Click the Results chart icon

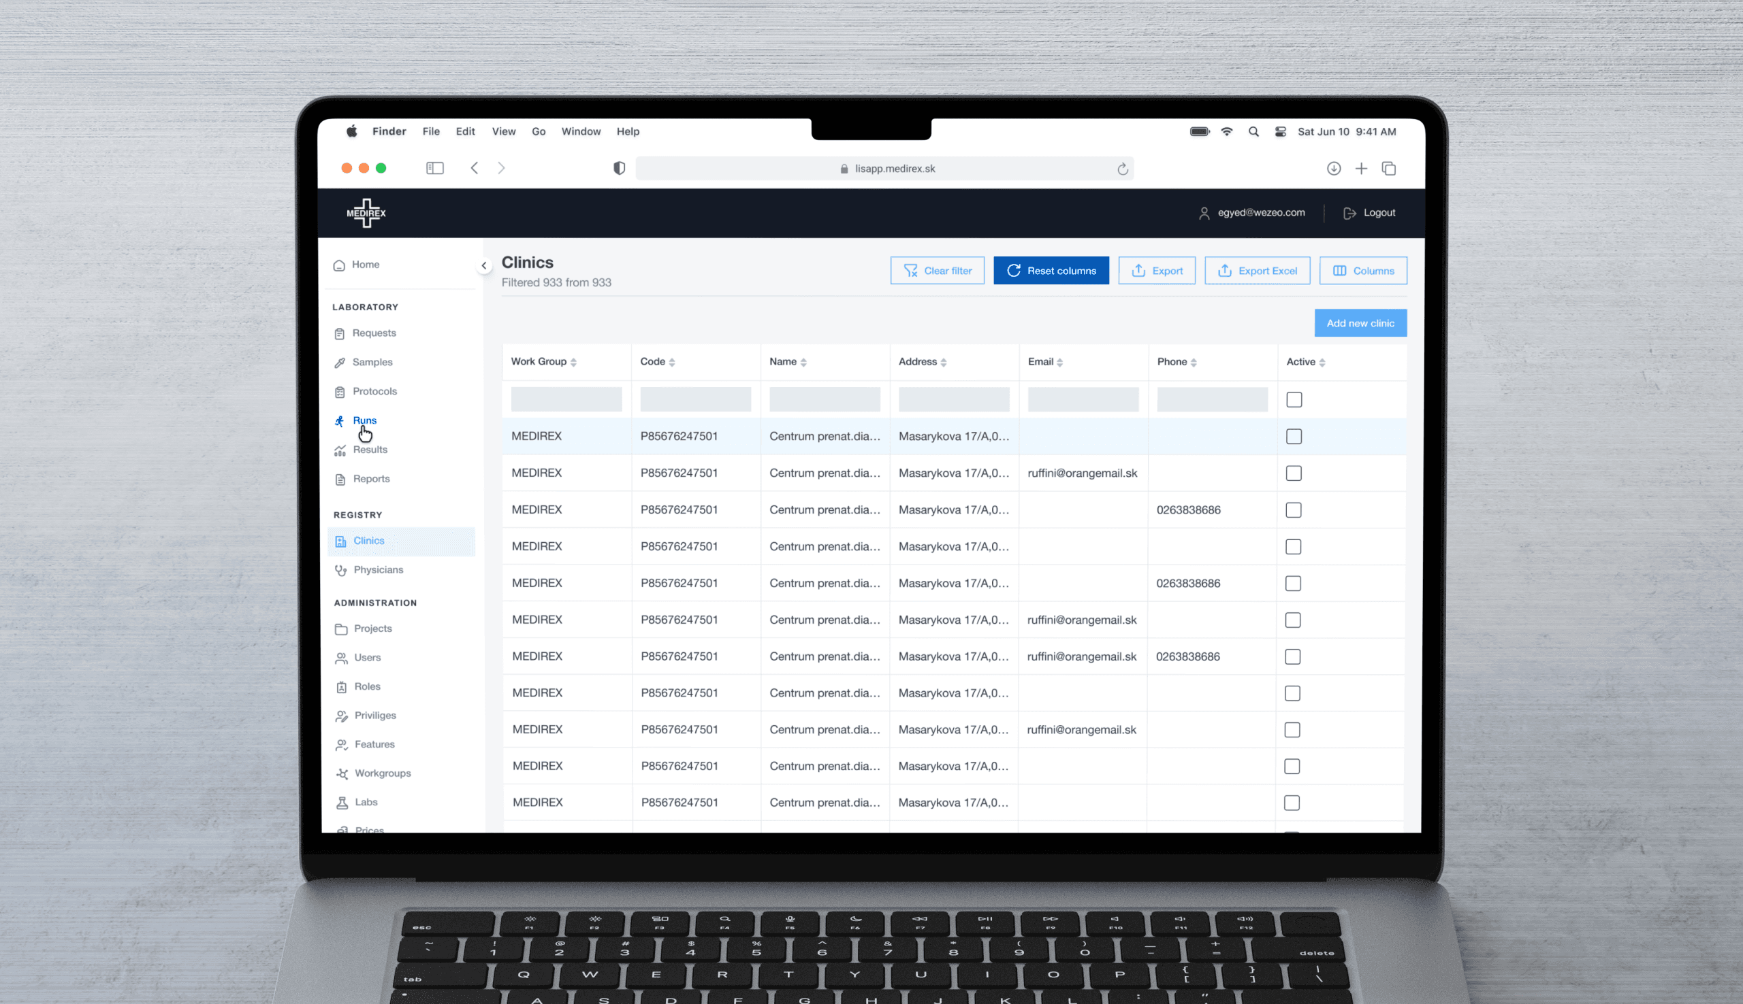pyautogui.click(x=340, y=450)
